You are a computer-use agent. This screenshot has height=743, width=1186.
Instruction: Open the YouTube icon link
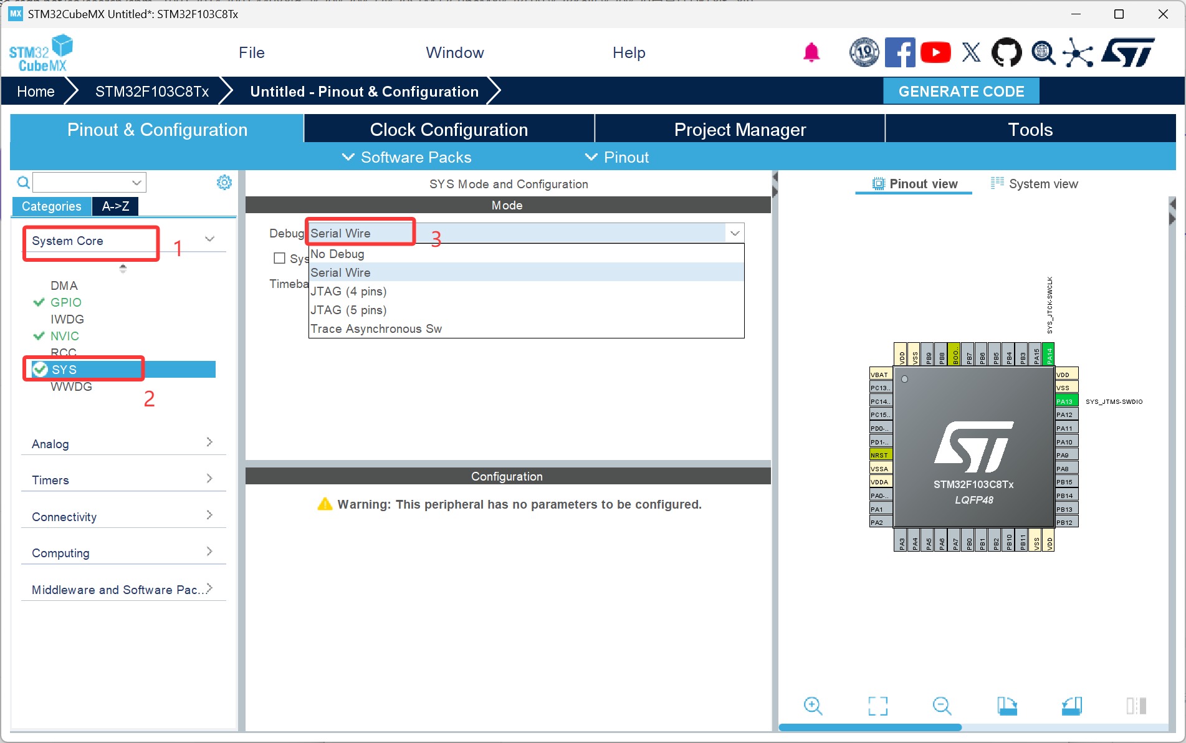pyautogui.click(x=935, y=53)
